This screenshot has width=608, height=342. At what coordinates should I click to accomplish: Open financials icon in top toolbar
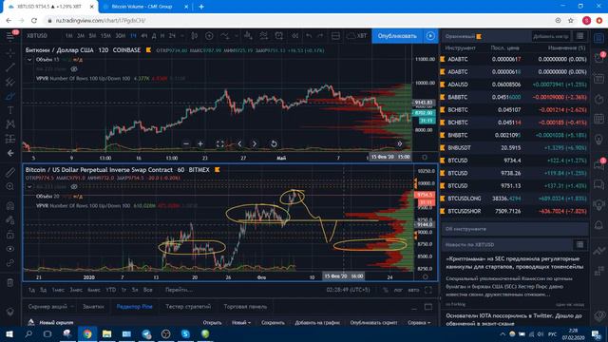pyautogui.click(x=248, y=36)
